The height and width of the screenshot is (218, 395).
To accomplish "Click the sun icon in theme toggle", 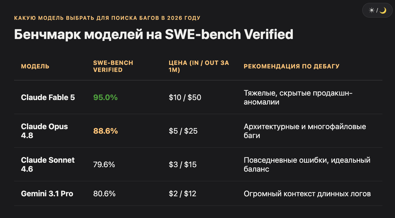I will click(372, 10).
